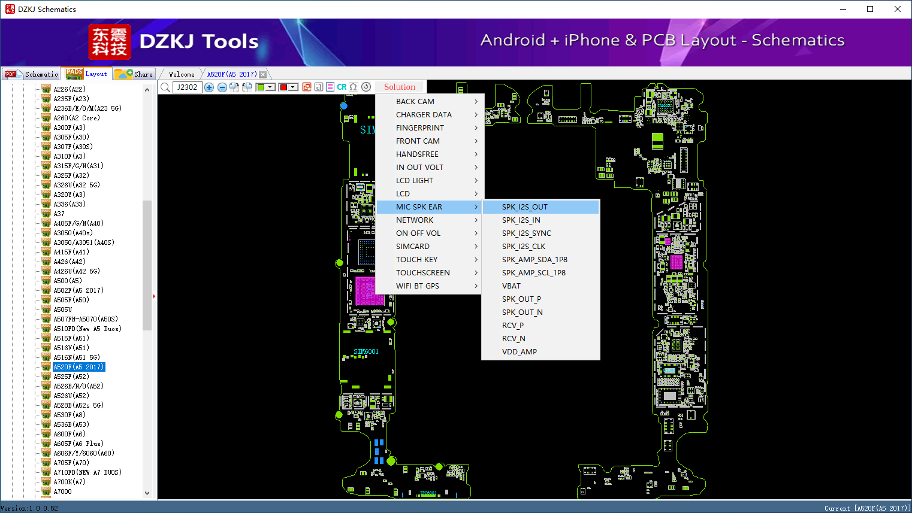
Task: Click the model list scroll-down arrow
Action: coord(147,493)
